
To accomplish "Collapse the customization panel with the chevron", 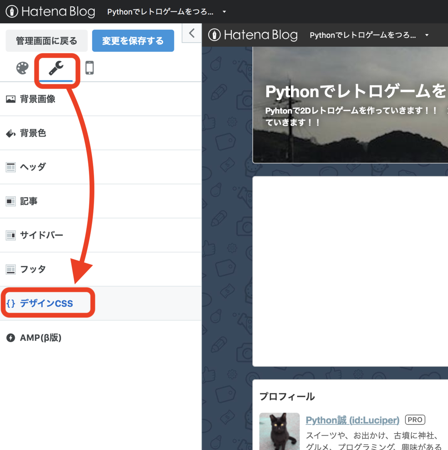I will [x=192, y=33].
